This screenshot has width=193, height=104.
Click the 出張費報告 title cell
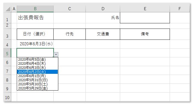35,18
